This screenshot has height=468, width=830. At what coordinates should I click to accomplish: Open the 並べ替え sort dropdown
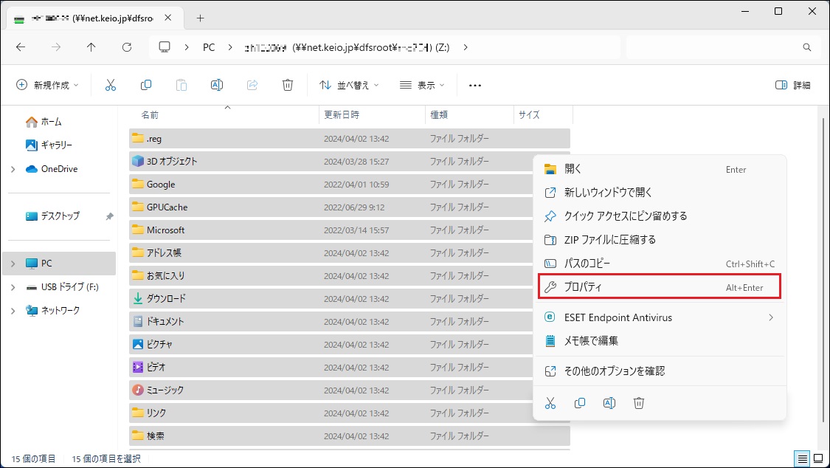click(349, 85)
